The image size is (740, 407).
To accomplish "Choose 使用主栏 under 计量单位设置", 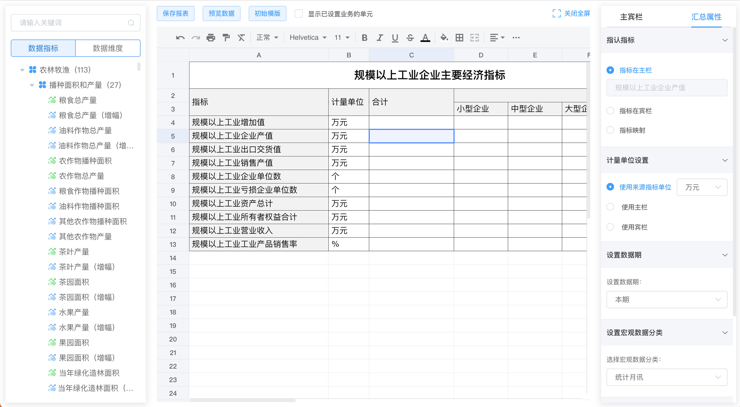I will [x=610, y=206].
